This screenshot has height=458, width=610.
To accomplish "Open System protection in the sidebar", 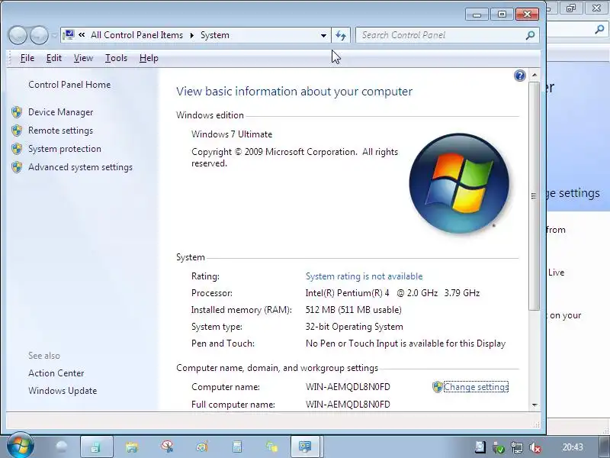I will [x=65, y=149].
